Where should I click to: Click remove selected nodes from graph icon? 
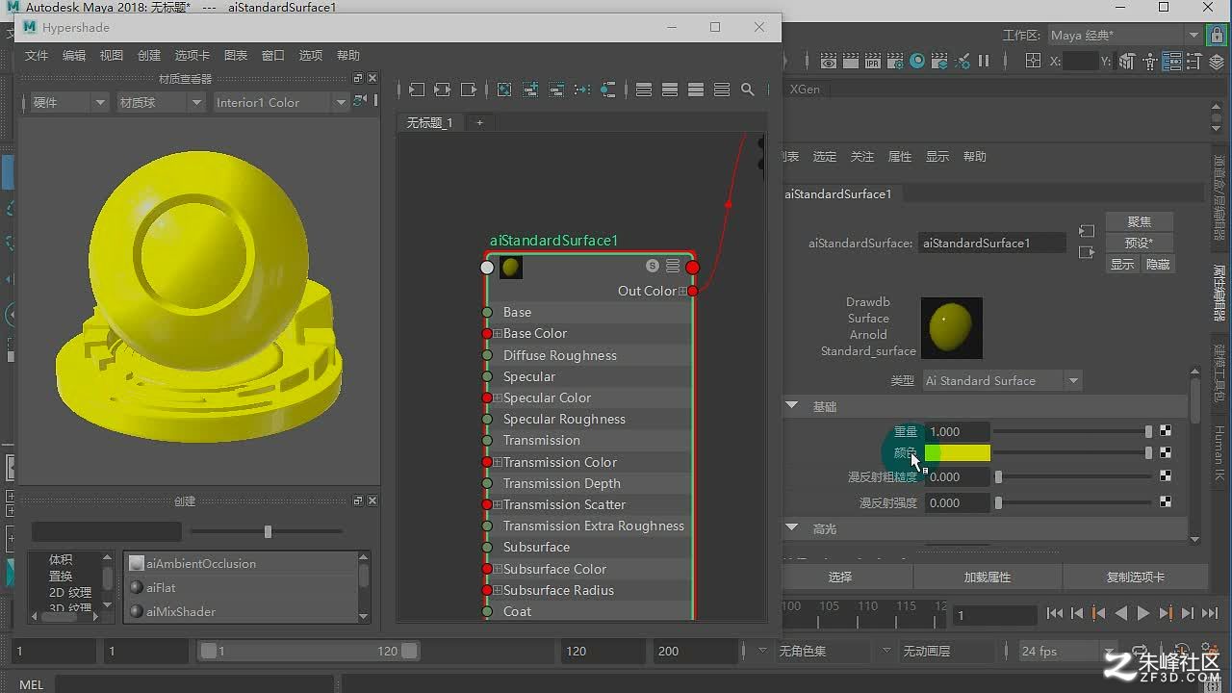point(556,90)
